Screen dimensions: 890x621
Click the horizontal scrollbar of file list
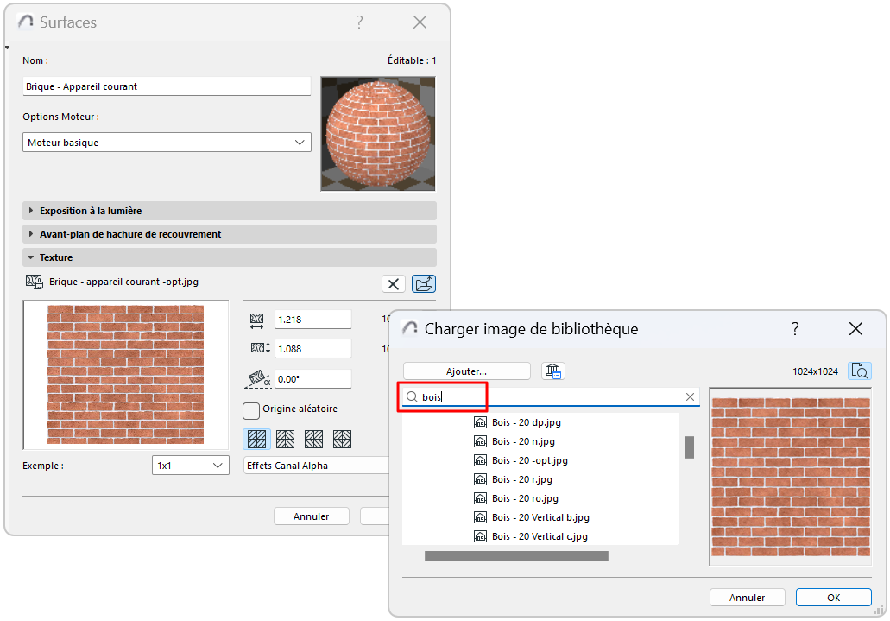pyautogui.click(x=516, y=555)
